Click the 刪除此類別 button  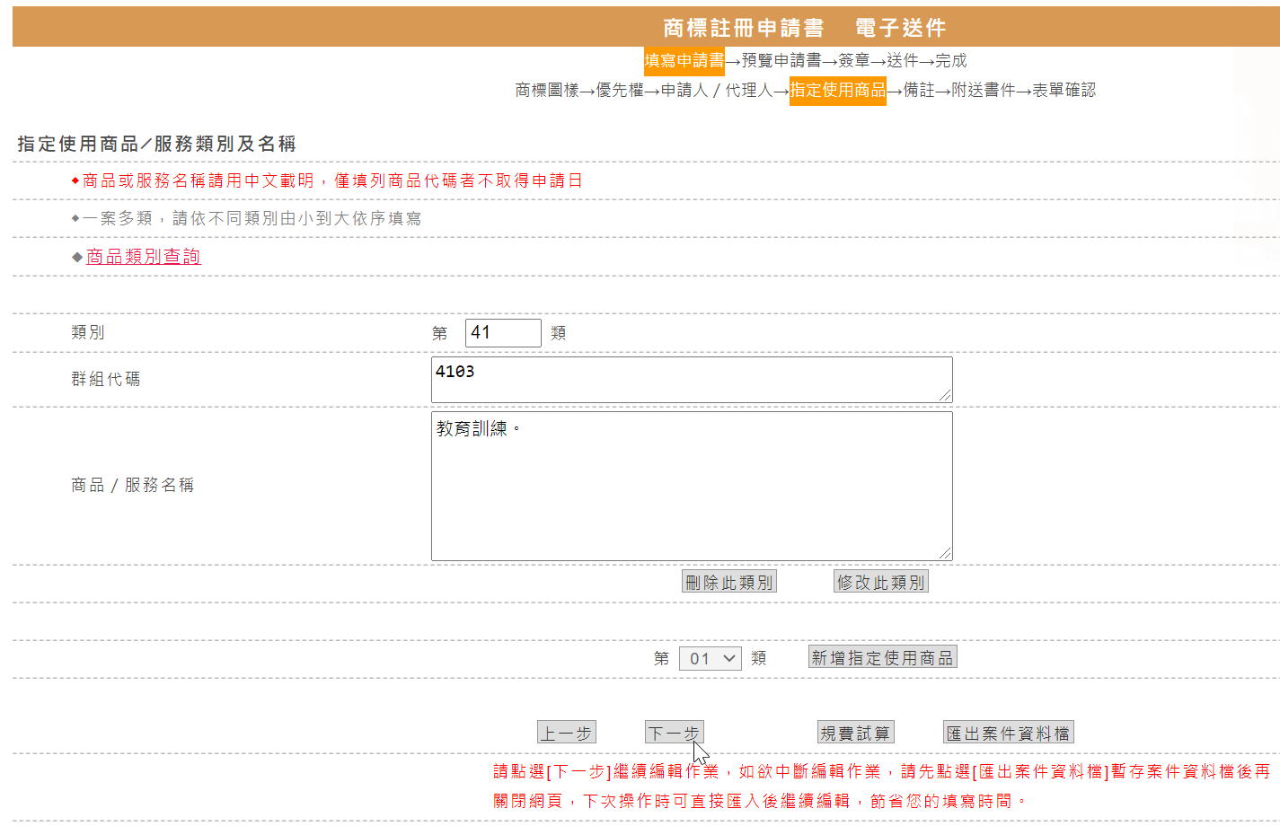pos(728,582)
